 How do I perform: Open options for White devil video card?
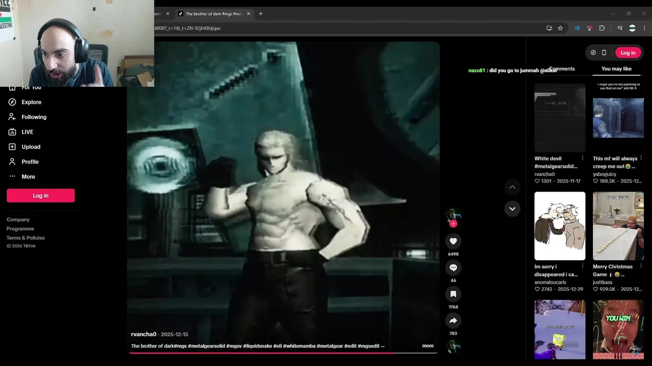point(583,158)
